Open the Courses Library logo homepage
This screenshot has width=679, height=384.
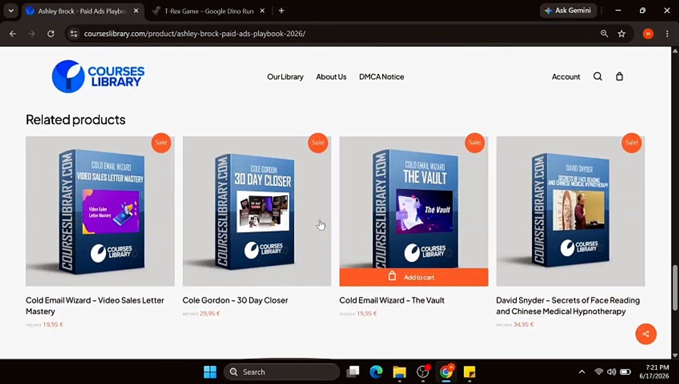click(98, 76)
